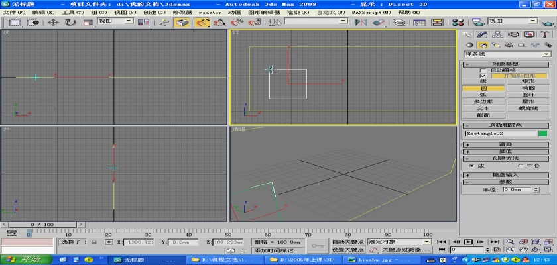The image size is (557, 265).
Task: Click the 矩形 rectangle shape button
Action: [x=528, y=81]
